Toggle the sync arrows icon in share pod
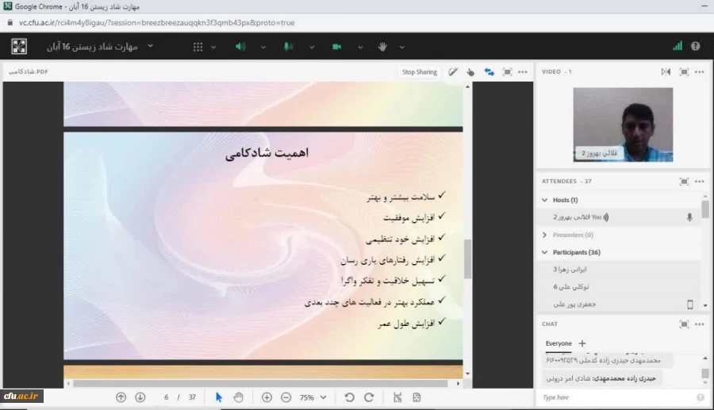 tap(489, 72)
